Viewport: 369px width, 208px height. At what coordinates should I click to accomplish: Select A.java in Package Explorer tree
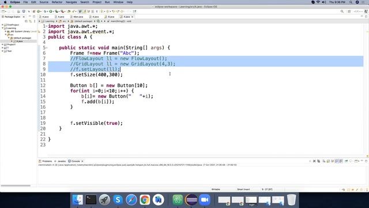[x=20, y=41]
